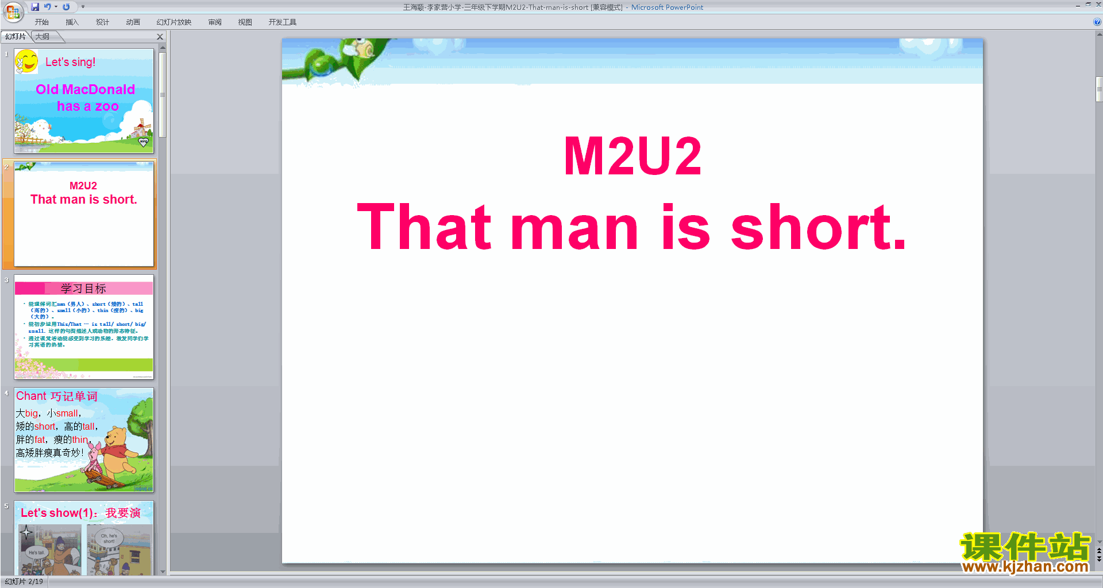Restore down the PowerPoint window
This screenshot has width=1103, height=588.
1088,5
